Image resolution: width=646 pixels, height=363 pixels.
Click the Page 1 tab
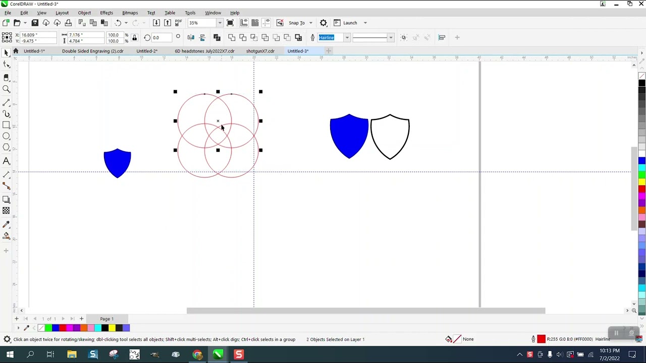click(106, 319)
